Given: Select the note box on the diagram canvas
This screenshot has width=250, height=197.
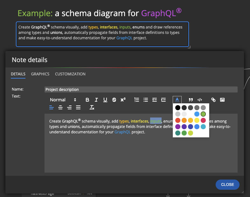Looking at the screenshot, I should 102,34.
